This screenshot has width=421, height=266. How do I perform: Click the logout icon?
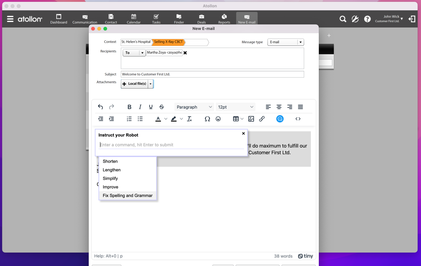point(412,19)
